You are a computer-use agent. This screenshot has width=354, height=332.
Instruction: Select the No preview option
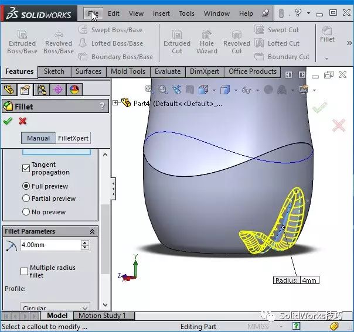pyautogui.click(x=26, y=212)
